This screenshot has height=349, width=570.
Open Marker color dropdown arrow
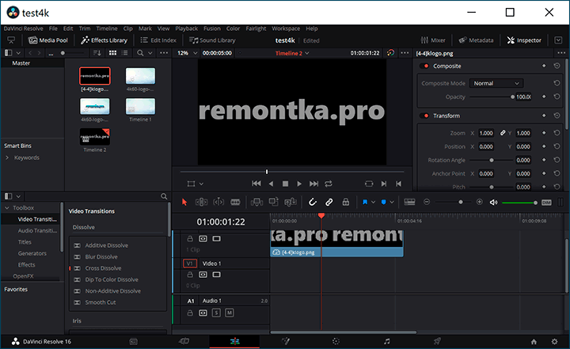click(x=392, y=203)
